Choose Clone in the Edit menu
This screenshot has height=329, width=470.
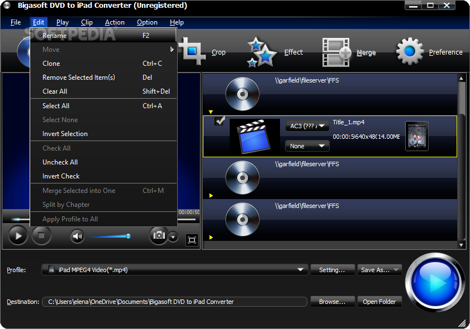click(x=104, y=64)
